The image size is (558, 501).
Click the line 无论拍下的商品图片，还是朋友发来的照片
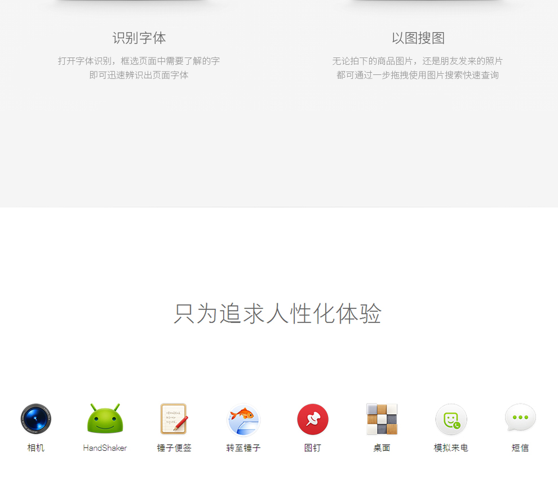[x=418, y=61]
